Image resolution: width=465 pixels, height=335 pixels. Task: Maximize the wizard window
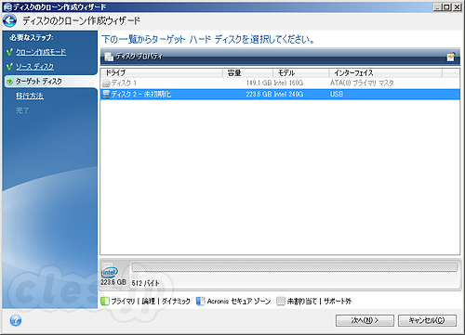pos(446,6)
